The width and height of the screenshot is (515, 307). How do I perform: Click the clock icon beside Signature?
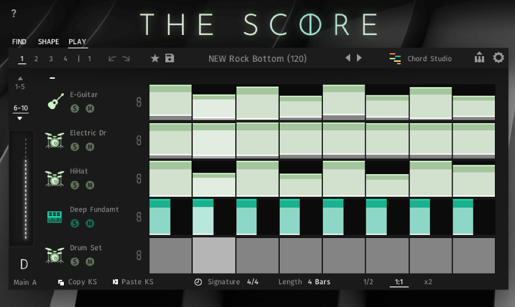click(198, 282)
